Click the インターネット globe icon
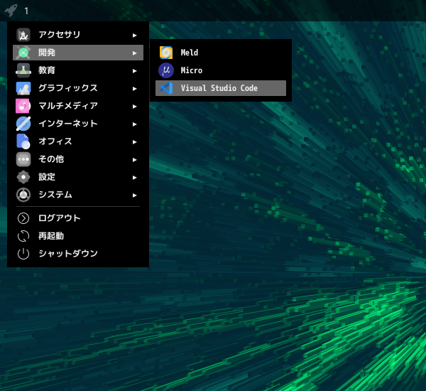This screenshot has width=426, height=391. click(x=23, y=124)
